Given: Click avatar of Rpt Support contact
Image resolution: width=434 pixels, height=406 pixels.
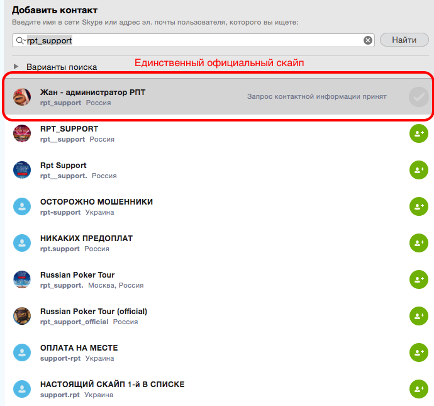Looking at the screenshot, I should 22,170.
